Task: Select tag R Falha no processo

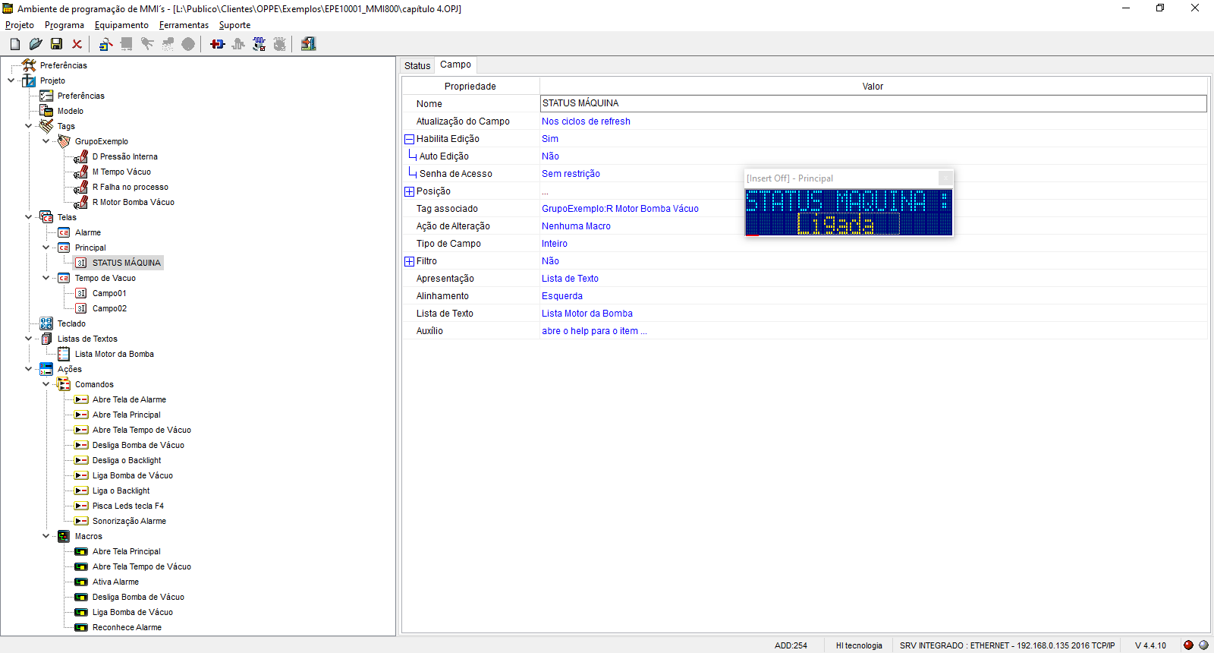Action: coord(131,187)
